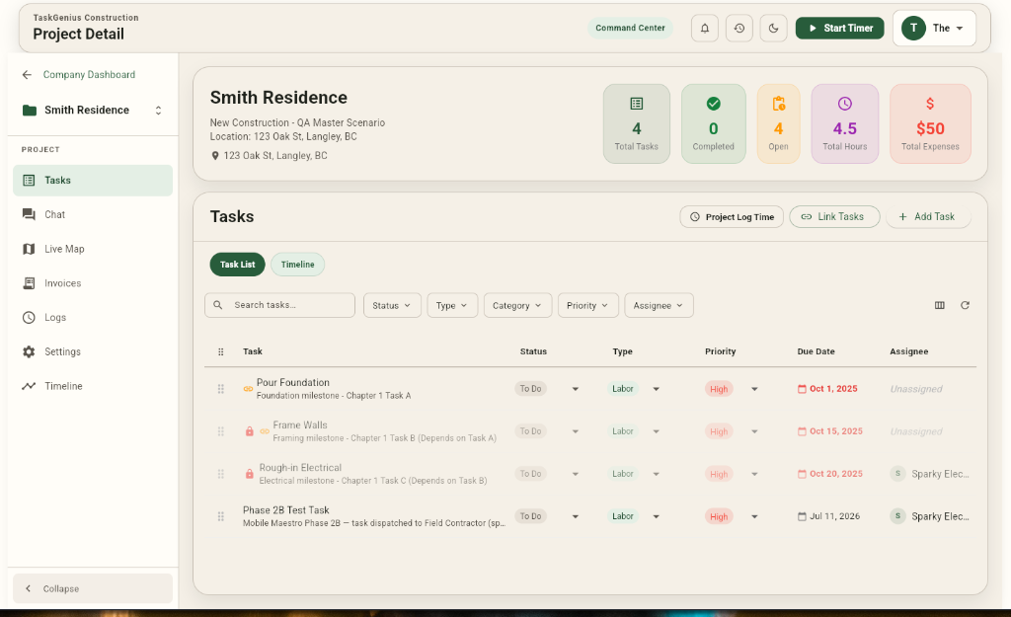Click the Total Expenses $50 card
1011x617 pixels.
click(x=930, y=123)
